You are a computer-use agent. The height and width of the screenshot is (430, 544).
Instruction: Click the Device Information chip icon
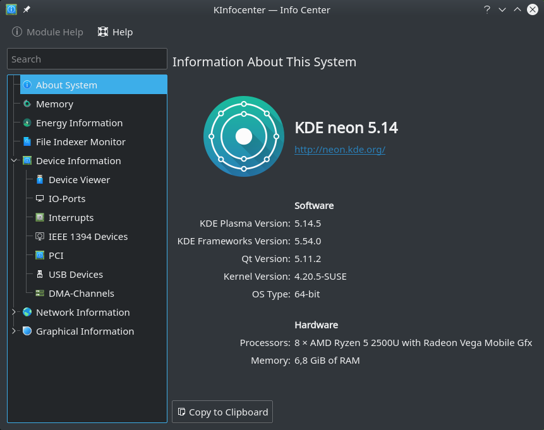coord(27,160)
